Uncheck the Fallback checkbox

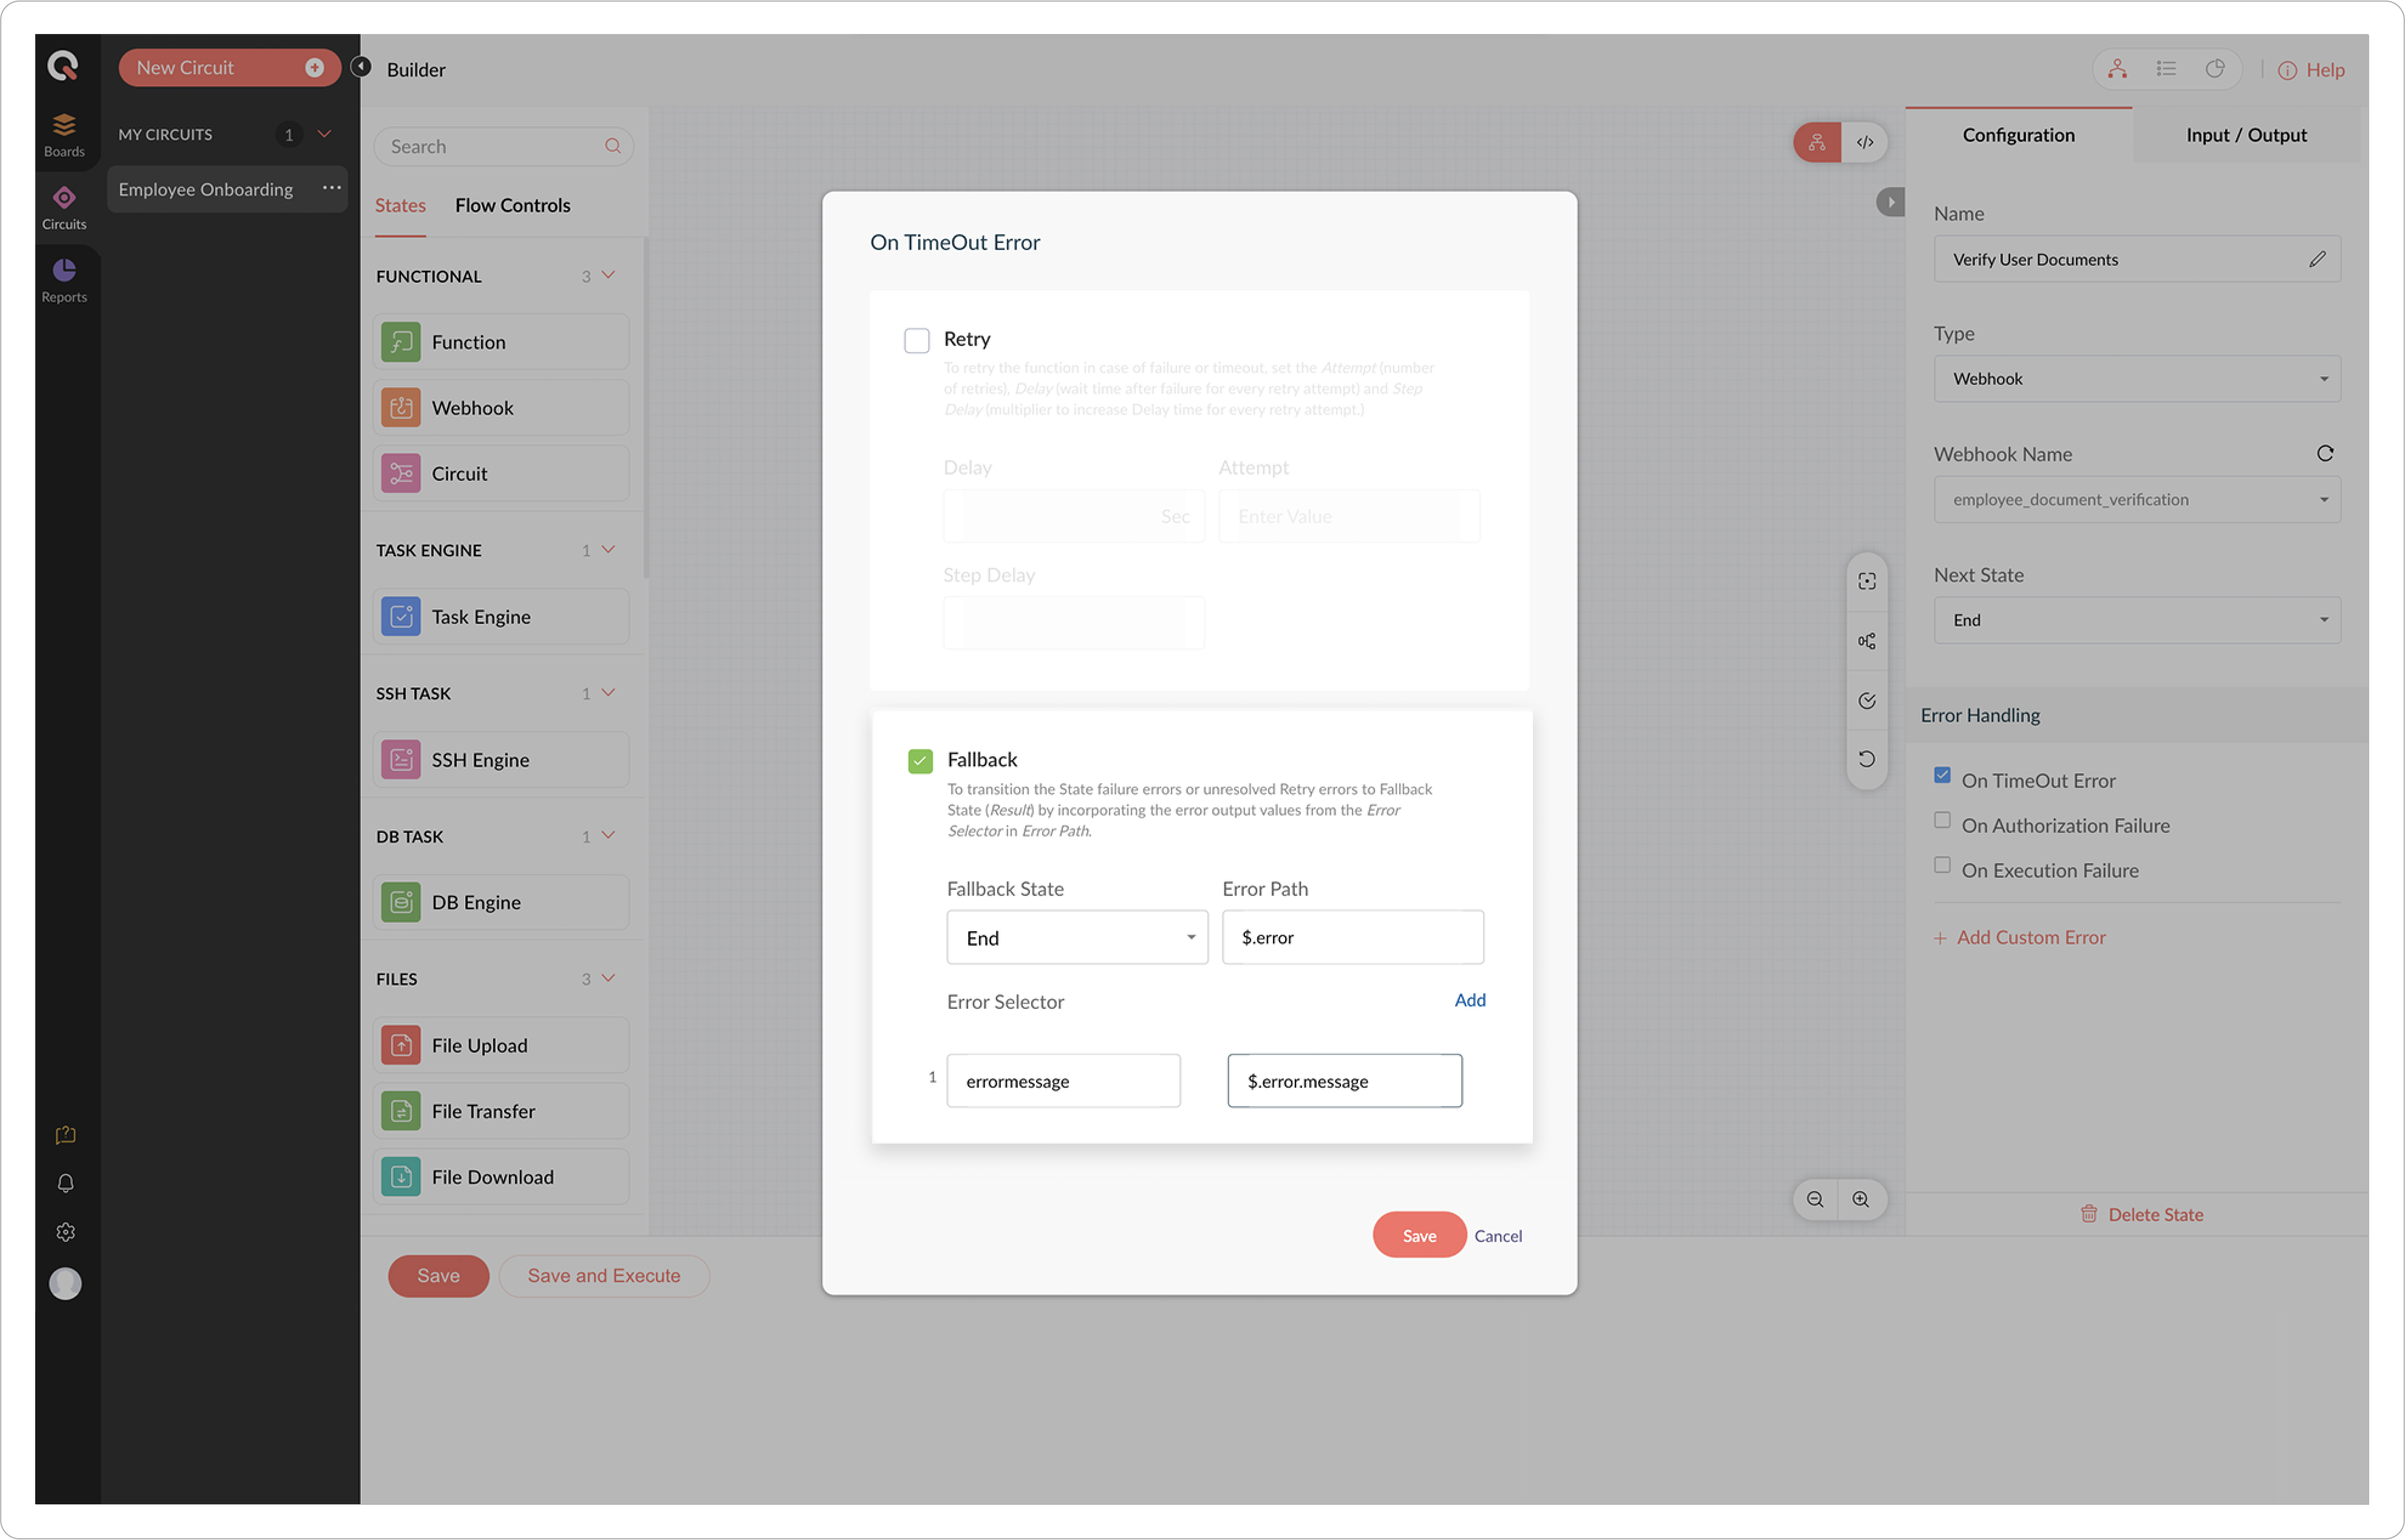[x=920, y=761]
